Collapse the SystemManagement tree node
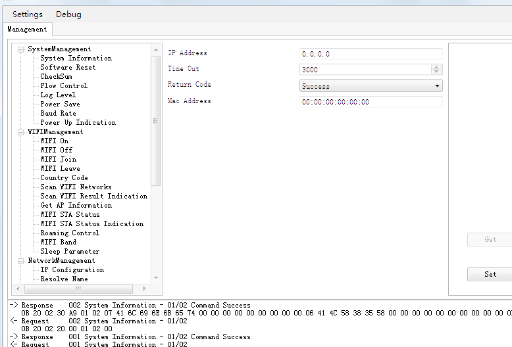 click(20, 49)
